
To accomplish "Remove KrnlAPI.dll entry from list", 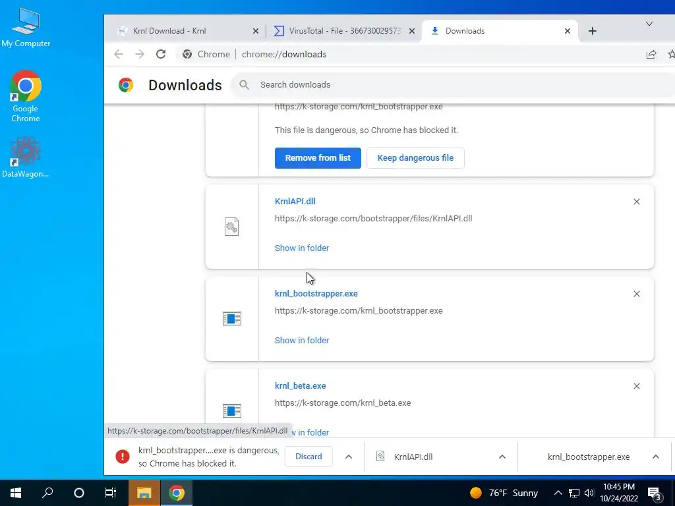I will [x=636, y=202].
